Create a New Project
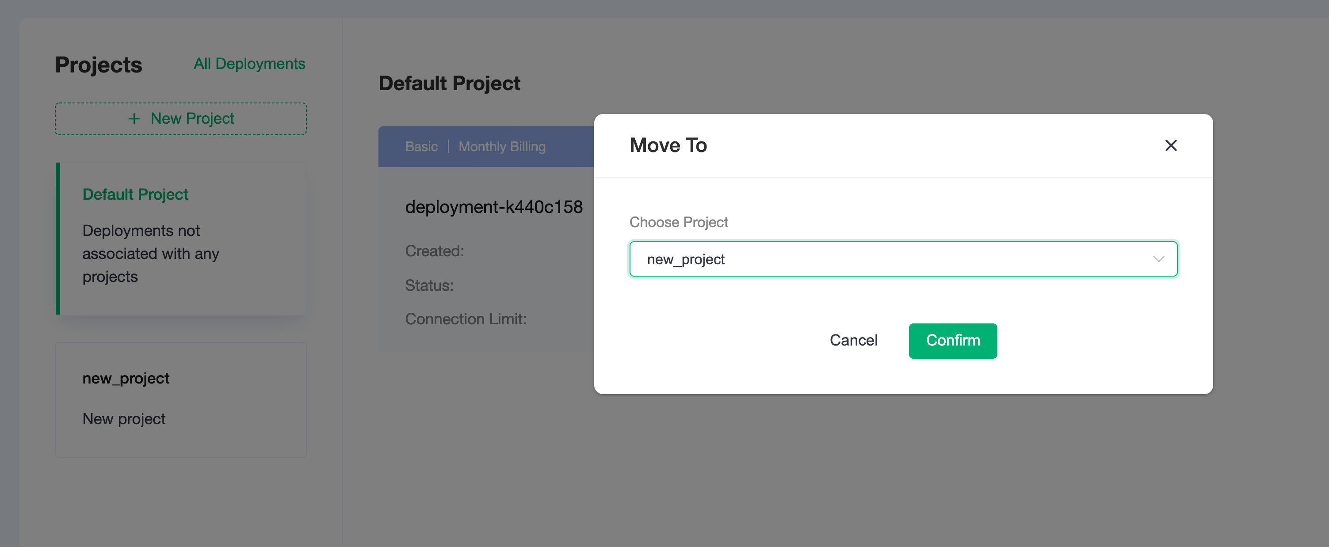Image resolution: width=1329 pixels, height=547 pixels. (180, 118)
